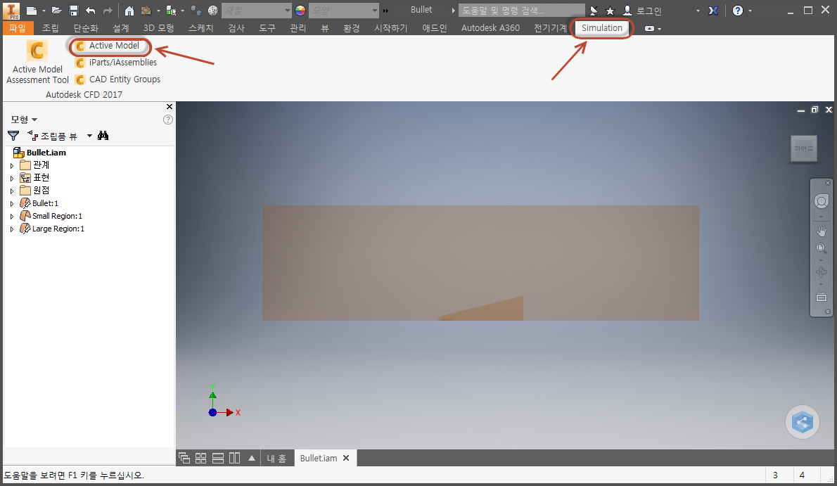
Task: Click the Help question mark icon
Action: 738,11
